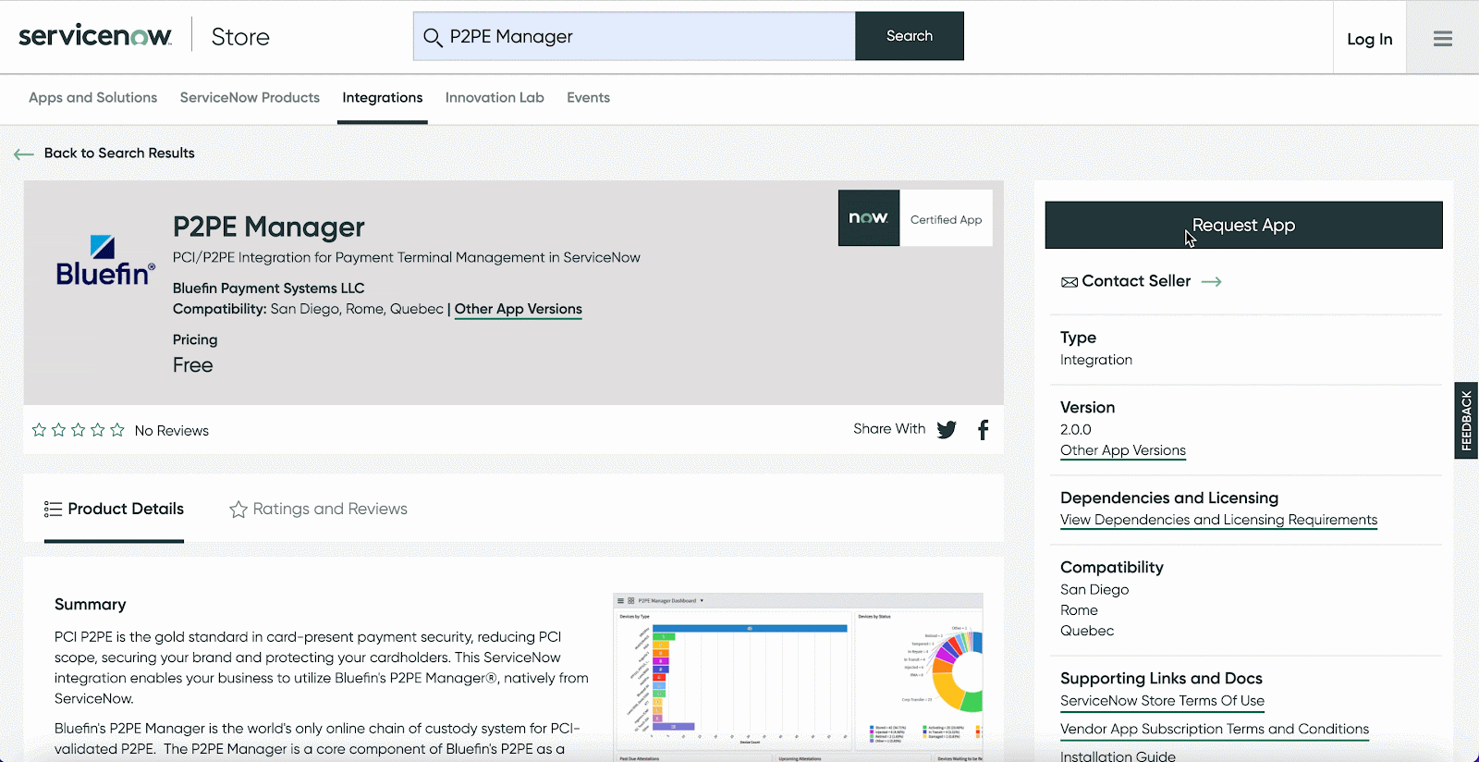Screen dimensions: 1479x762
Task: Open Vendor App Subscription Terms and Conditions
Action: [x=1215, y=729]
